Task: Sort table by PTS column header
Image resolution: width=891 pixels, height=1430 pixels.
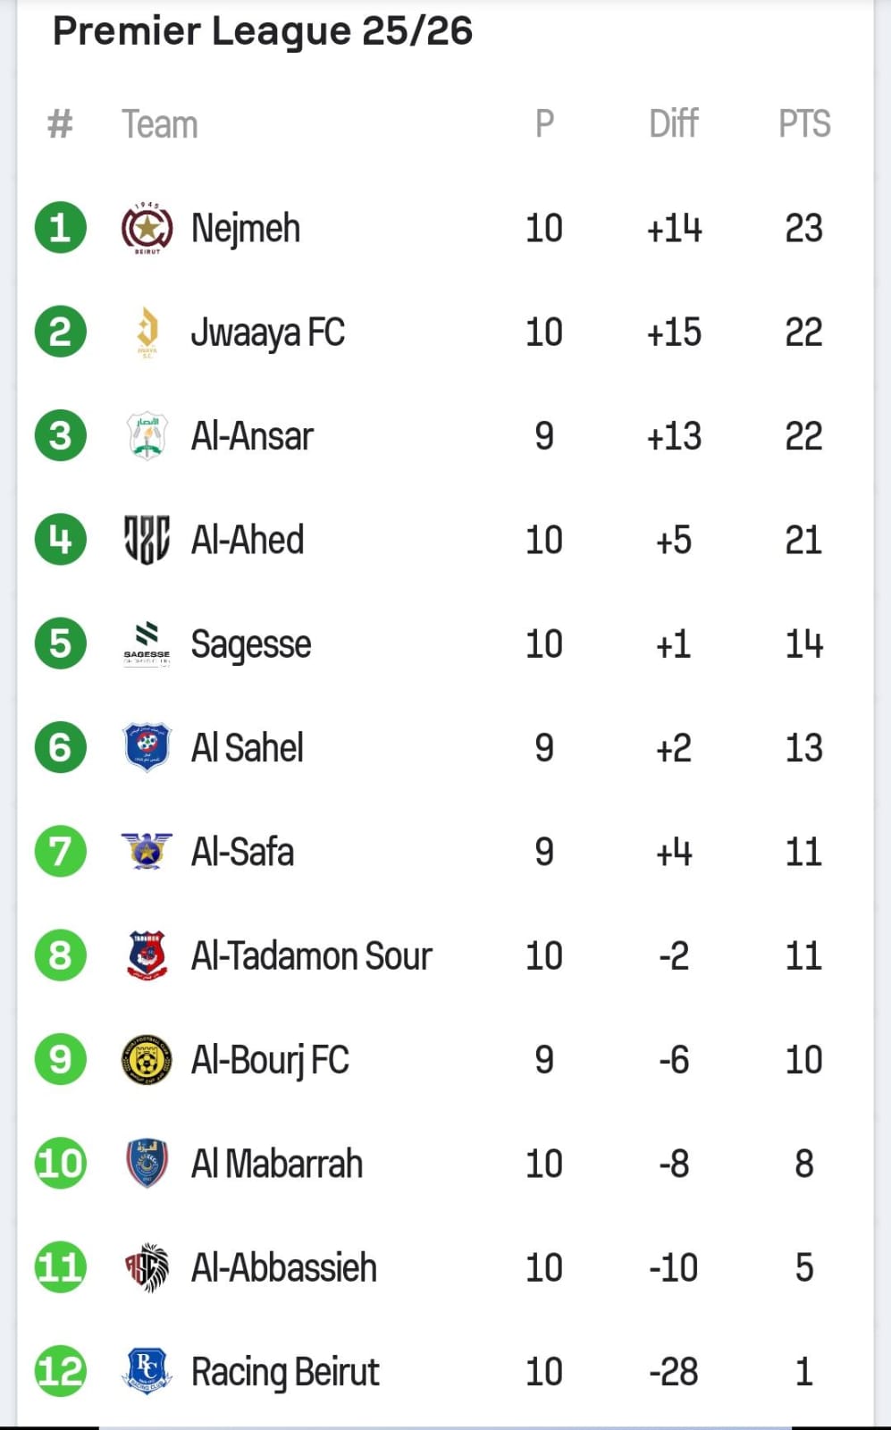Action: coord(804,124)
